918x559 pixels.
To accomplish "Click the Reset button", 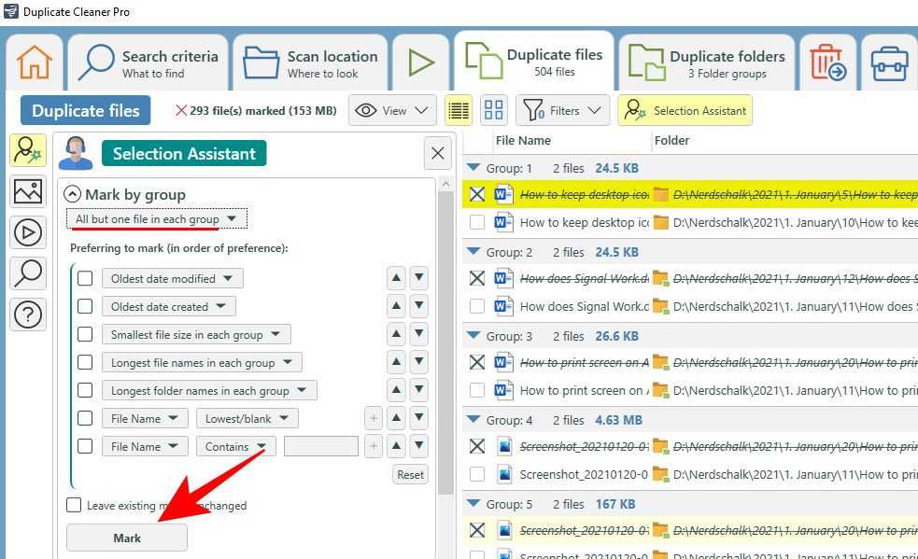I will coord(410,475).
